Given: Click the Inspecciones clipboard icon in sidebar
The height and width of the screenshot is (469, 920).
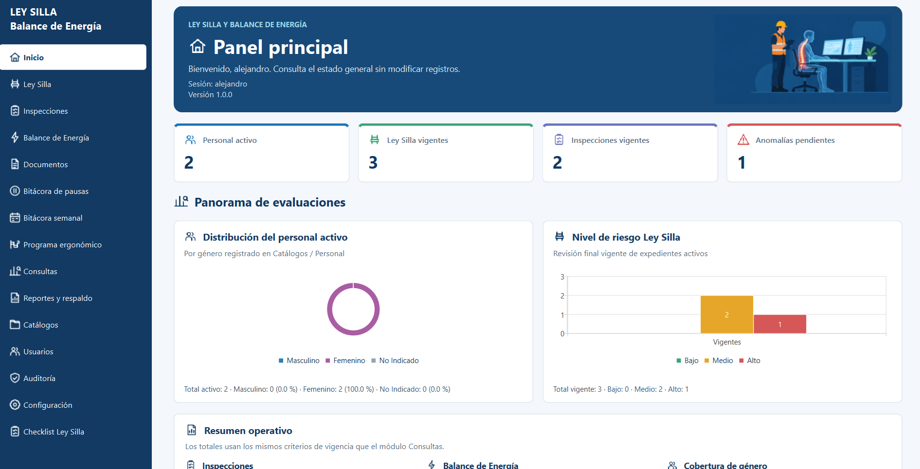Looking at the screenshot, I should [15, 111].
